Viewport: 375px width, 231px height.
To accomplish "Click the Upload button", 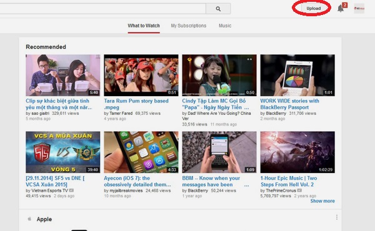I will click(x=314, y=8).
